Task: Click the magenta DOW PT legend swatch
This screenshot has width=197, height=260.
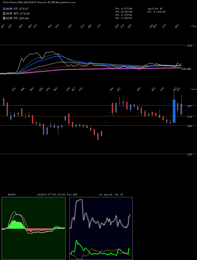Action: coord(4,18)
